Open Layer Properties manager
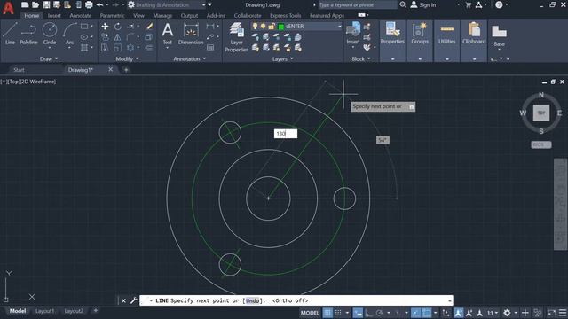 (237, 37)
